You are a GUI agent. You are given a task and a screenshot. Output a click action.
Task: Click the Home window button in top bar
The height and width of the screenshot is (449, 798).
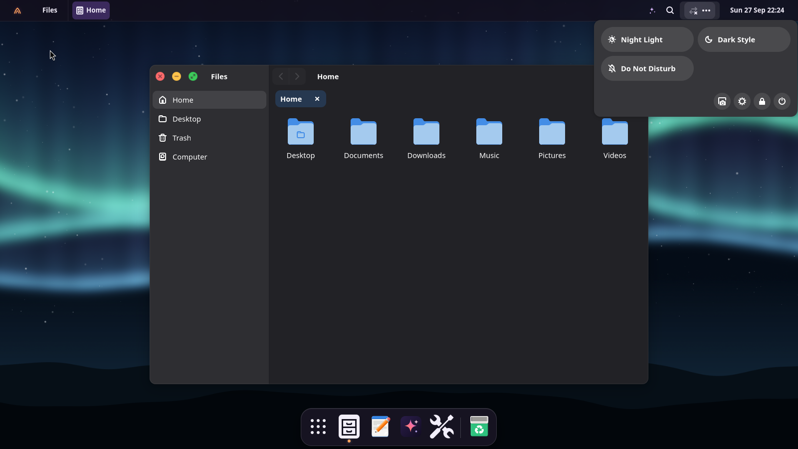tap(91, 10)
